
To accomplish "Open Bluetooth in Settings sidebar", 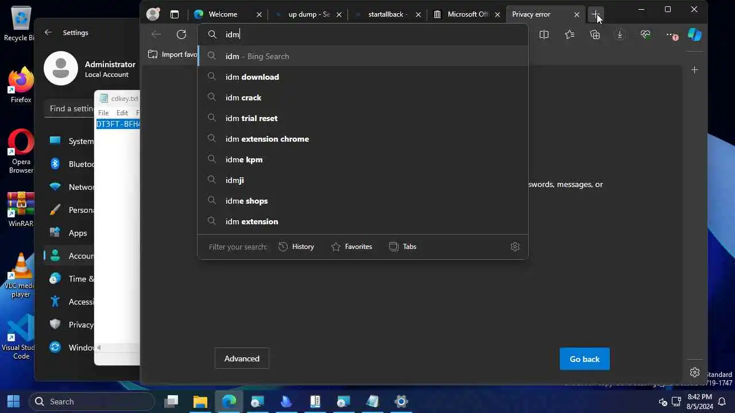I will click(70, 164).
